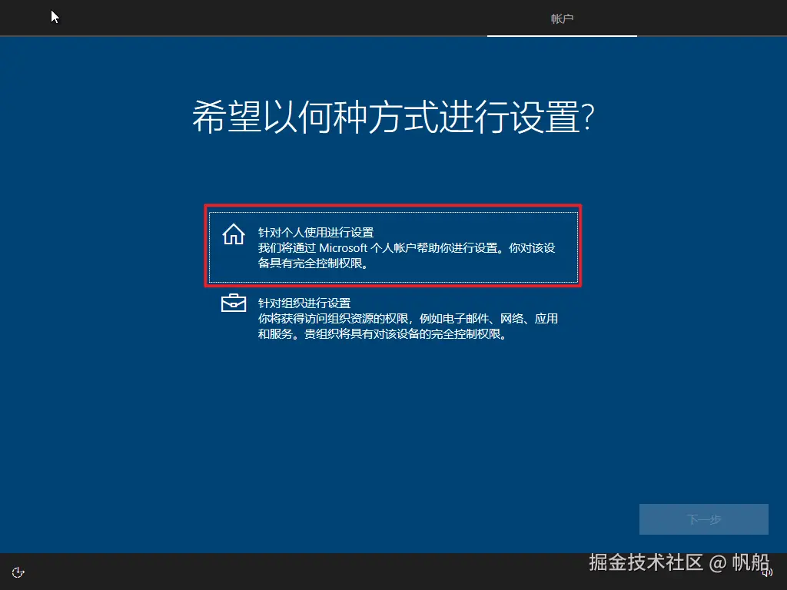Click the volume speaker icon

point(767,572)
